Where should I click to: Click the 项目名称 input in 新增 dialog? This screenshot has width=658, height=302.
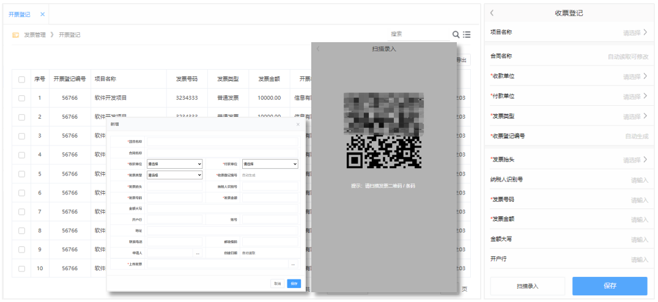coord(223,142)
